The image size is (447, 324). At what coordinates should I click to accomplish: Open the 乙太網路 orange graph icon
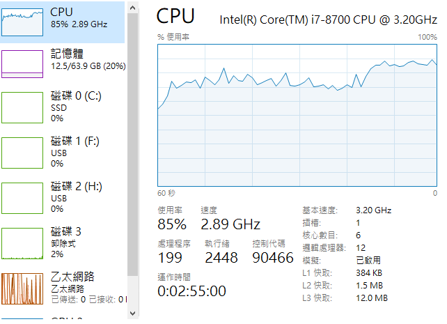point(22,288)
